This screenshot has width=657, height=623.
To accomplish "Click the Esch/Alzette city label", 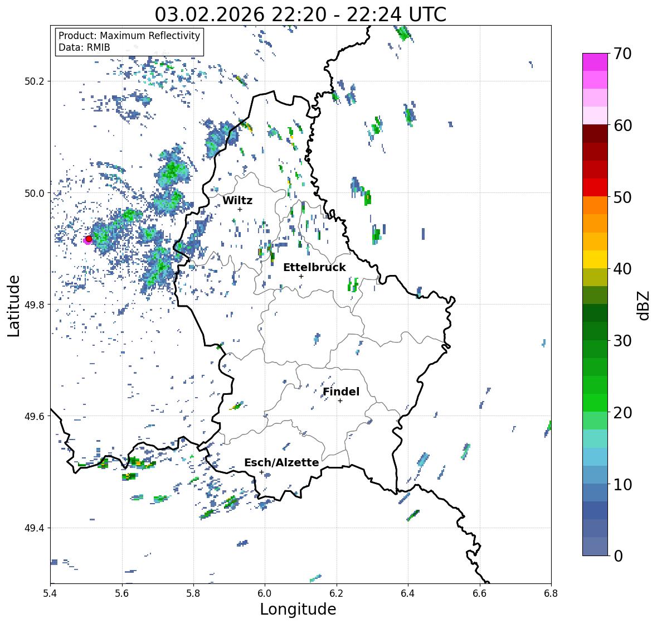I will click(281, 462).
